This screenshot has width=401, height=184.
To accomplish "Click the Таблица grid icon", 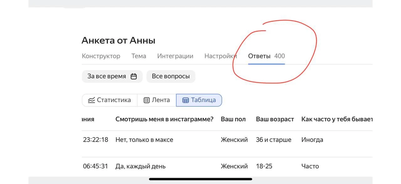I will pyautogui.click(x=185, y=100).
